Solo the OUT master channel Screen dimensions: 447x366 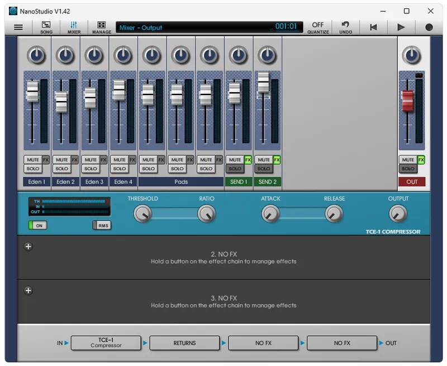point(408,168)
